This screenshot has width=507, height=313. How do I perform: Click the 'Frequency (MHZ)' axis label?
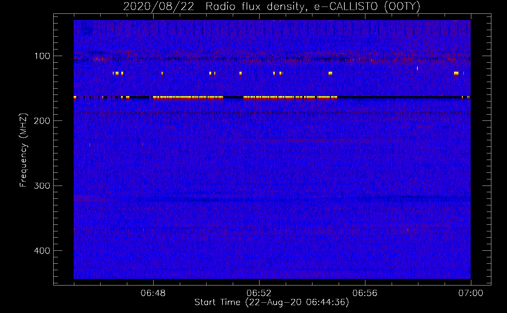24,150
